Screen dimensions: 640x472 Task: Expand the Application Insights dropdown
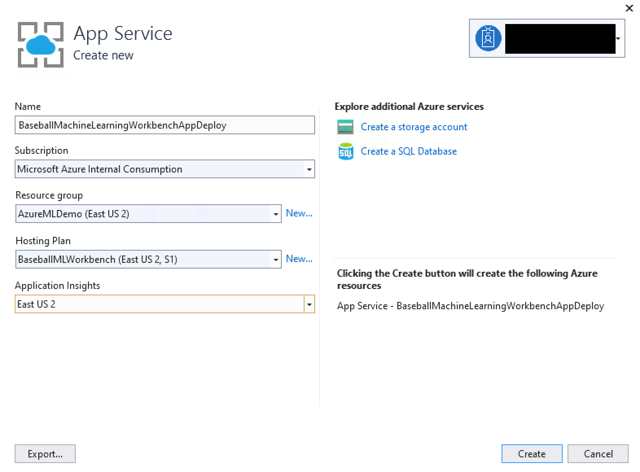(x=309, y=304)
